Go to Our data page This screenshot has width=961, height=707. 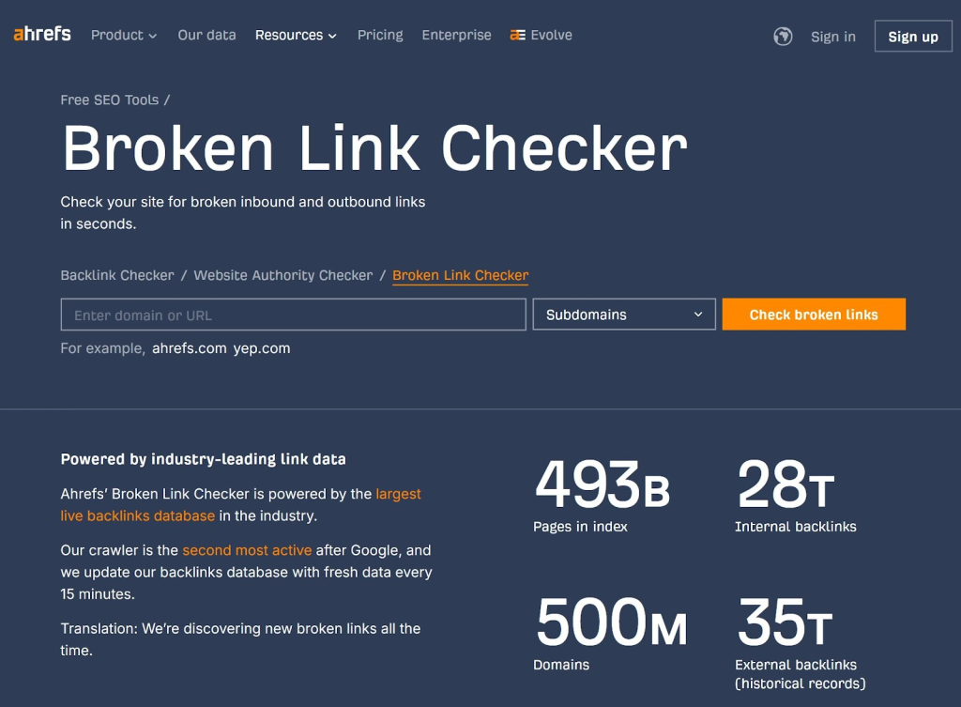(x=206, y=35)
